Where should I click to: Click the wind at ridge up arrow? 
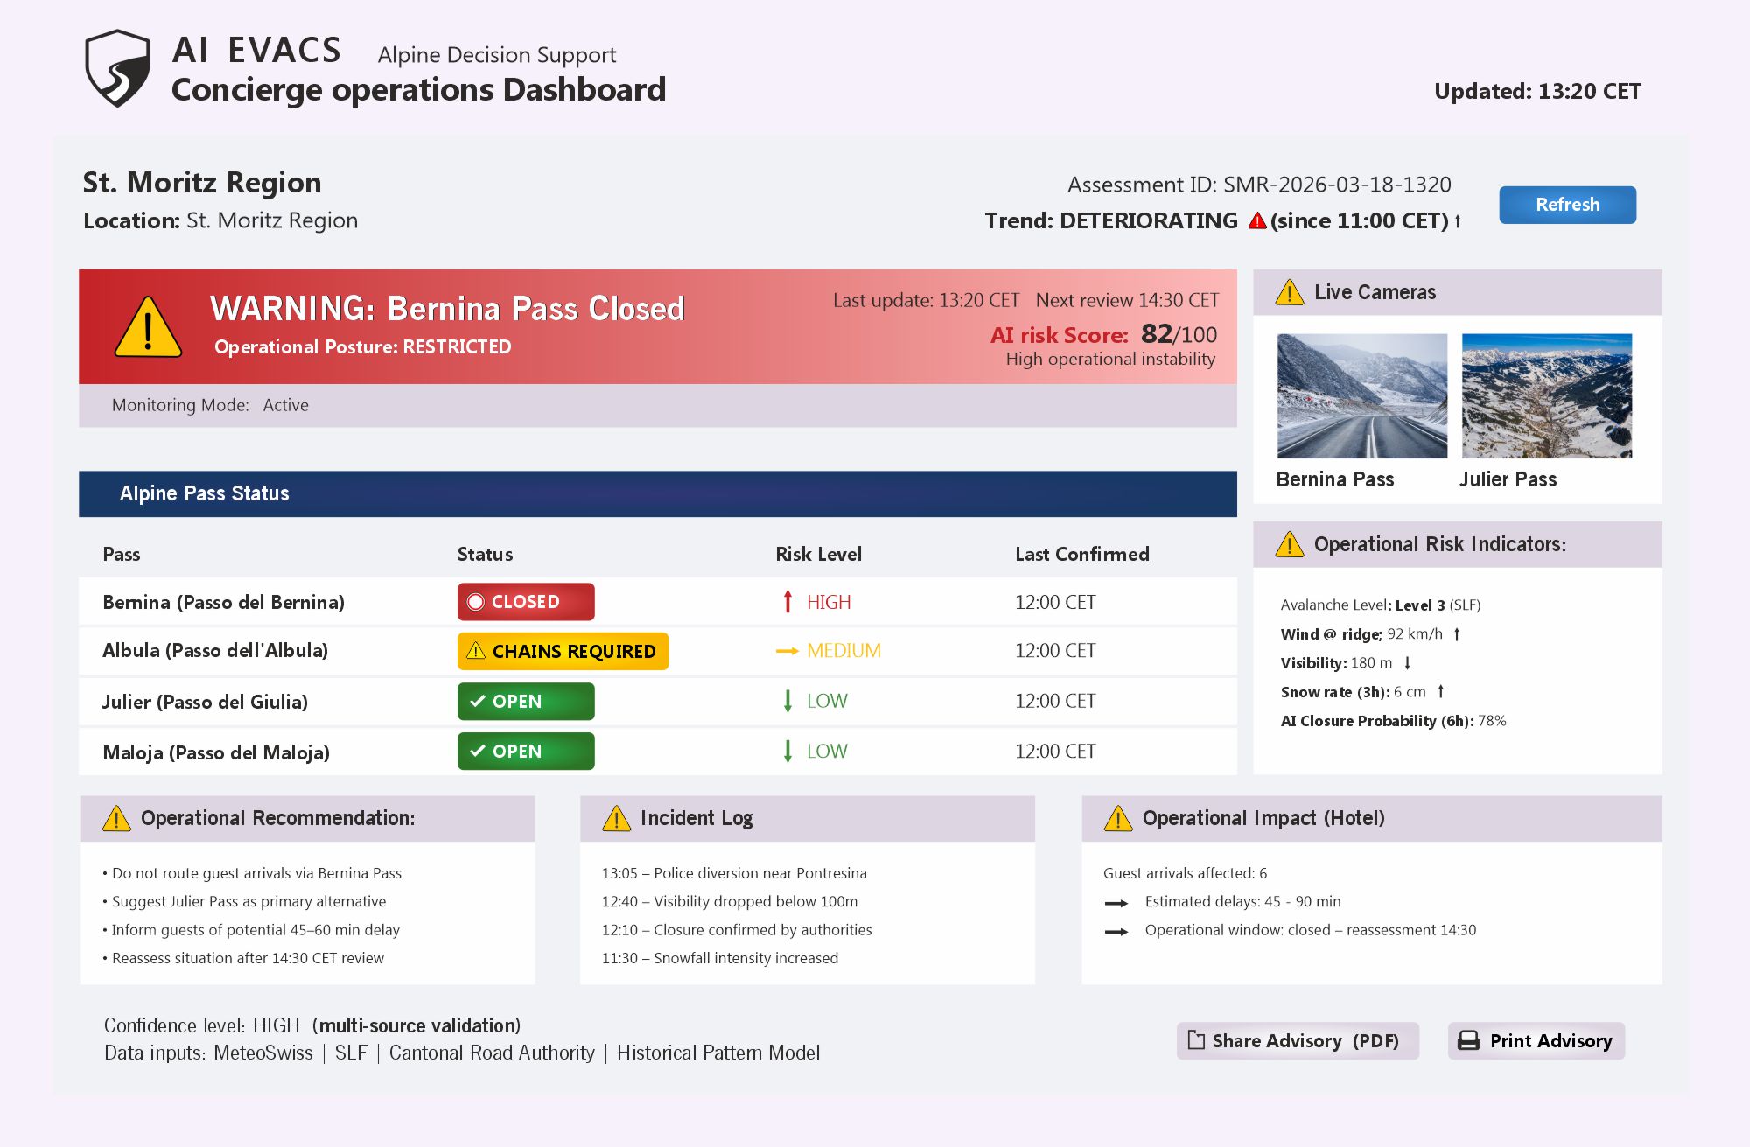click(1457, 634)
